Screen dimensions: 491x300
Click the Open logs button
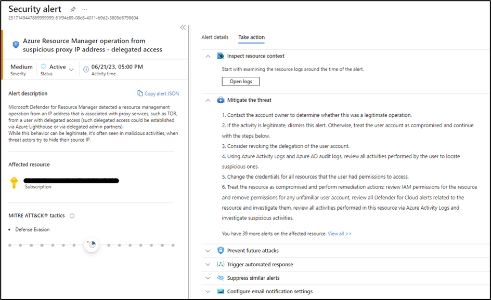click(240, 81)
